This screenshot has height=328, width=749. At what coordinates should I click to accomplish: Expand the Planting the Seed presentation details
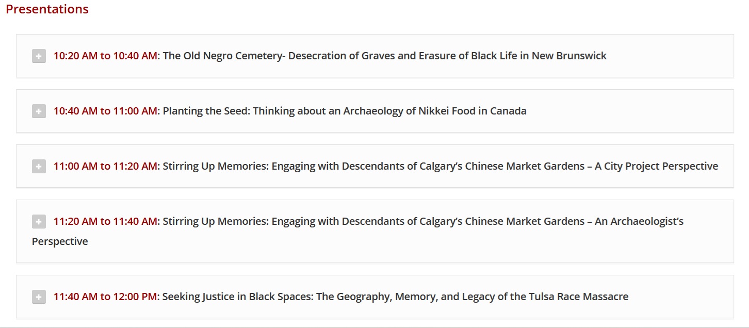coord(39,111)
